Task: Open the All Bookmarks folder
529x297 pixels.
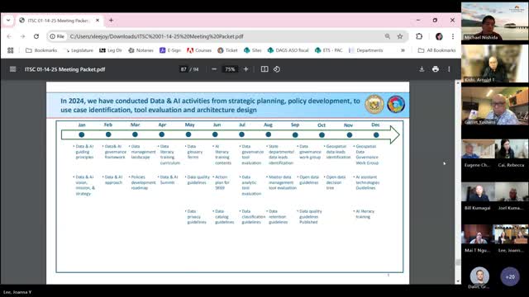Action: pyautogui.click(x=437, y=50)
